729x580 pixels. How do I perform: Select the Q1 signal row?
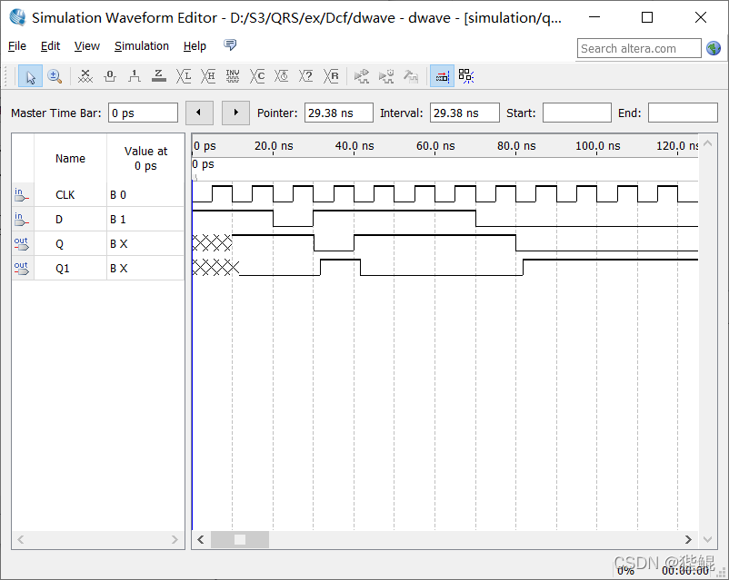tap(98, 268)
